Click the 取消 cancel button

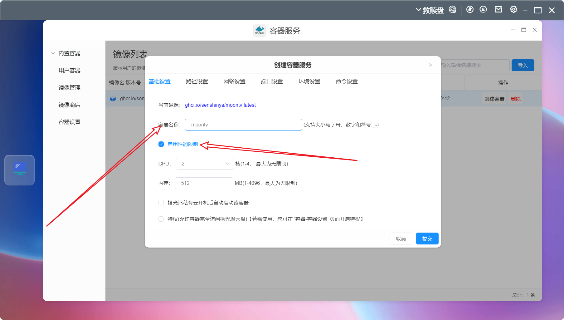pos(401,239)
